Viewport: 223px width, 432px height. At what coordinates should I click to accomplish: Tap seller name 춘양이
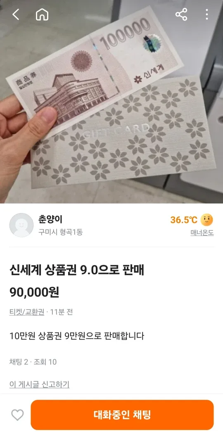click(50, 220)
